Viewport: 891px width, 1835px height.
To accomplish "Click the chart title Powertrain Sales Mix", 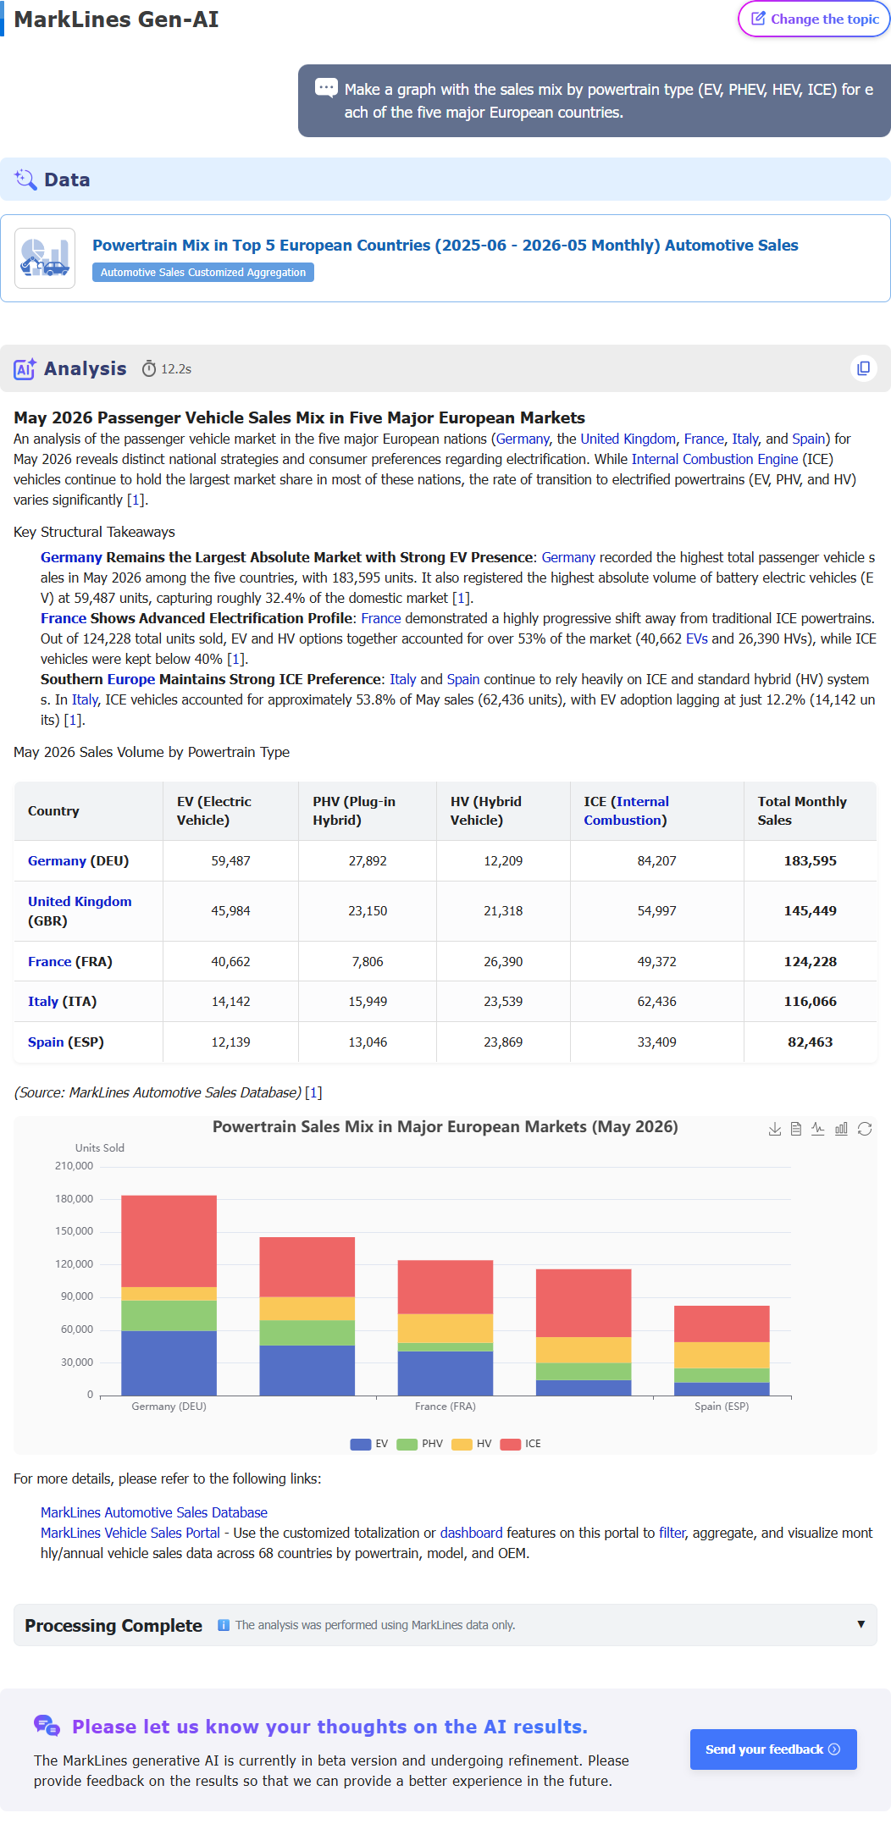I will (x=445, y=1126).
